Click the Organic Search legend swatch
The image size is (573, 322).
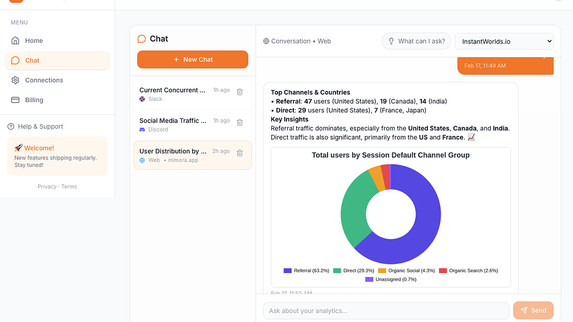443,271
